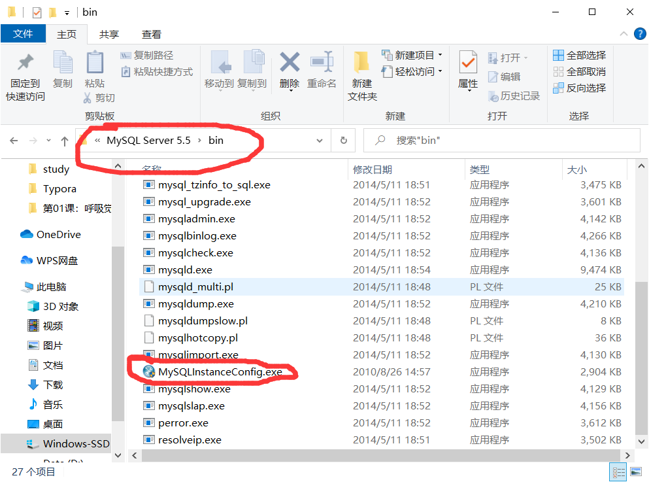Switch to the Share (共享) tab
Image resolution: width=649 pixels, height=482 pixels.
coord(109,35)
